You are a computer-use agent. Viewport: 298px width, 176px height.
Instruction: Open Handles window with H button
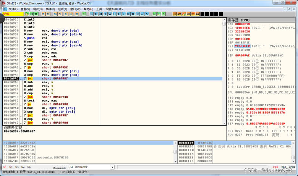[x=115, y=14]
